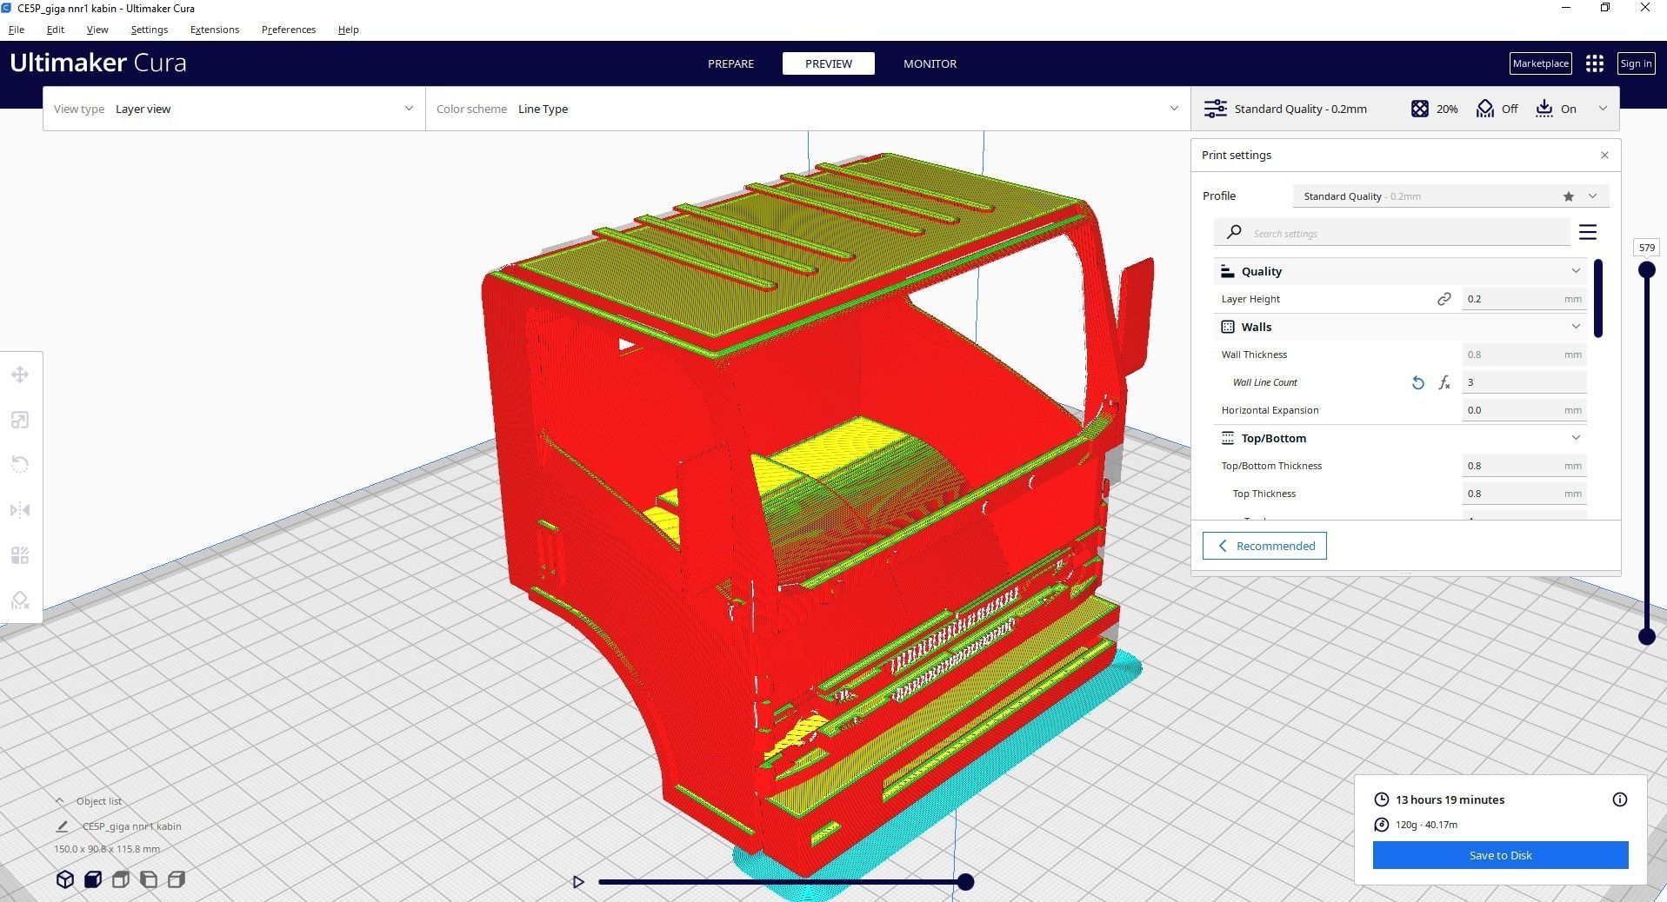Switch to top view camera icon

coord(121,879)
